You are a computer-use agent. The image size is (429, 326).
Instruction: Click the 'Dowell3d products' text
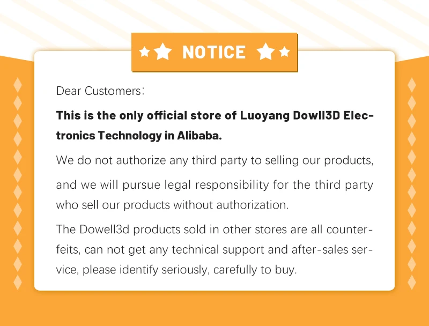[130, 229]
